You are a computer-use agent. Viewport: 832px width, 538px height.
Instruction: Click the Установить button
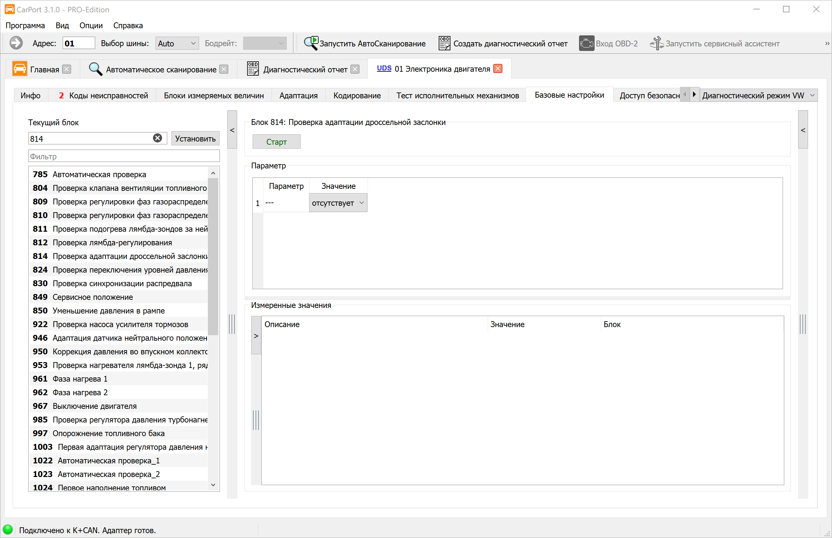pyautogui.click(x=195, y=138)
